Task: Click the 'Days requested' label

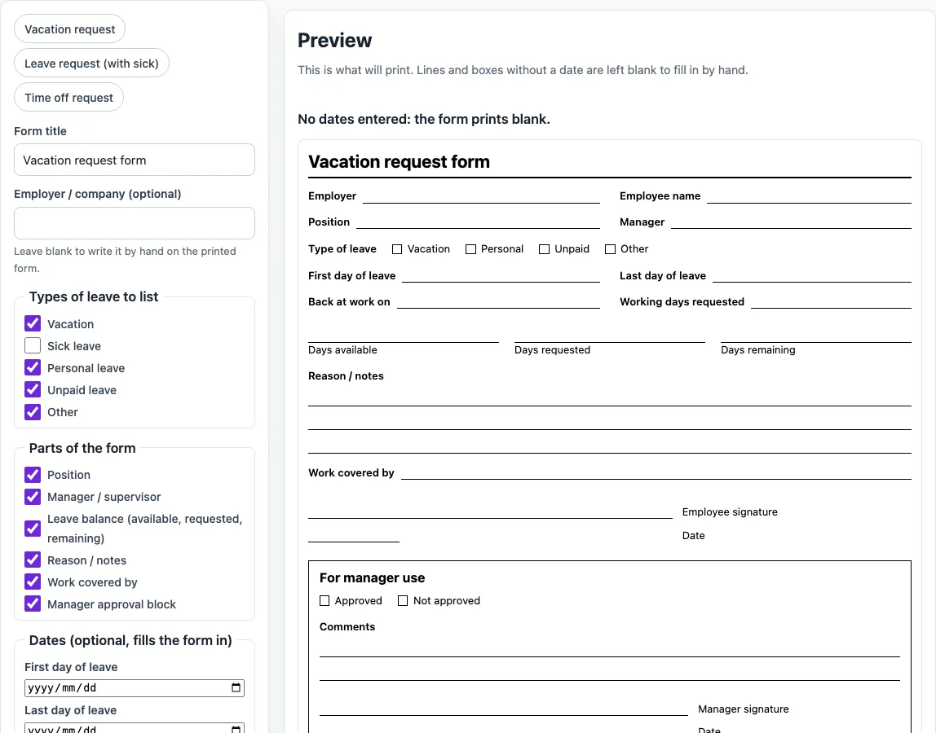Action: 552,350
